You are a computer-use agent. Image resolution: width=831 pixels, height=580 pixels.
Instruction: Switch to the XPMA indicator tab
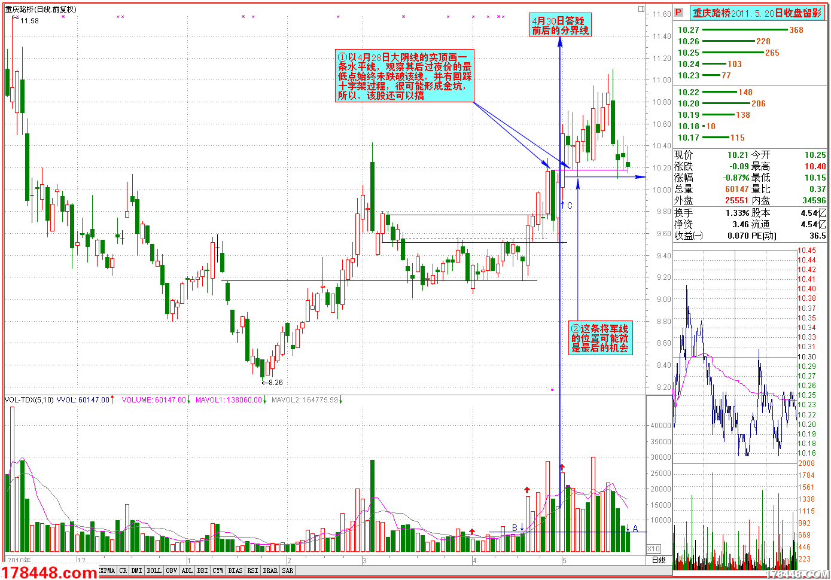(x=107, y=570)
